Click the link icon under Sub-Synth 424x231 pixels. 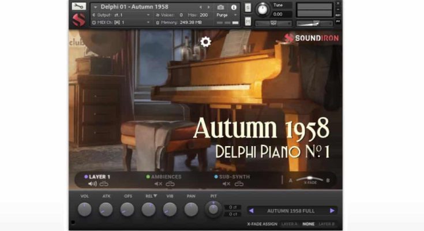239,184
